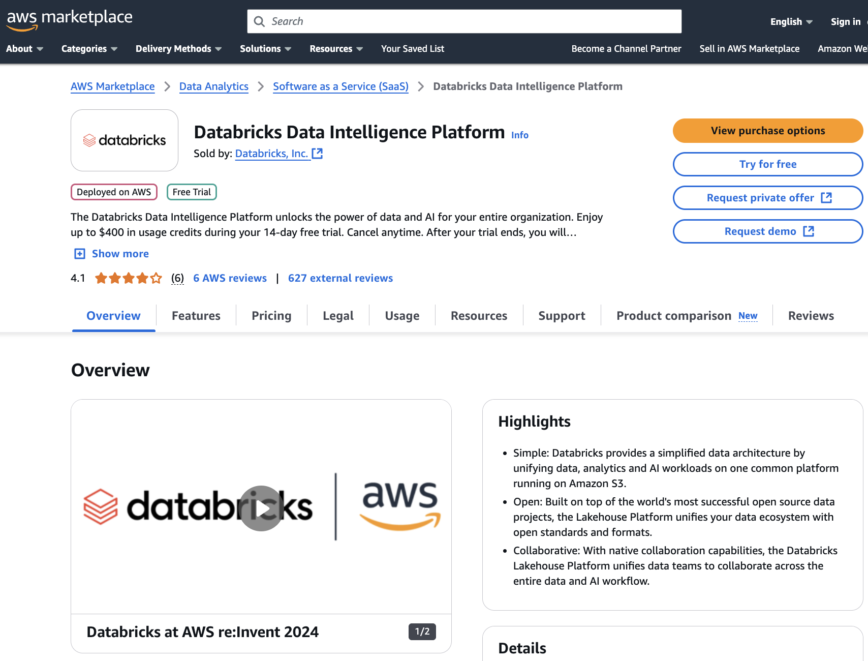Click the star rating icons
Screen dimensions: 868x661
(128, 278)
